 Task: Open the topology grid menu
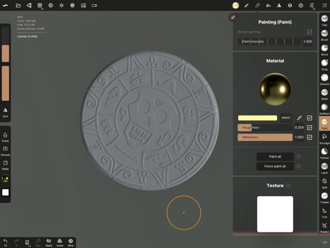[x=40, y=5]
